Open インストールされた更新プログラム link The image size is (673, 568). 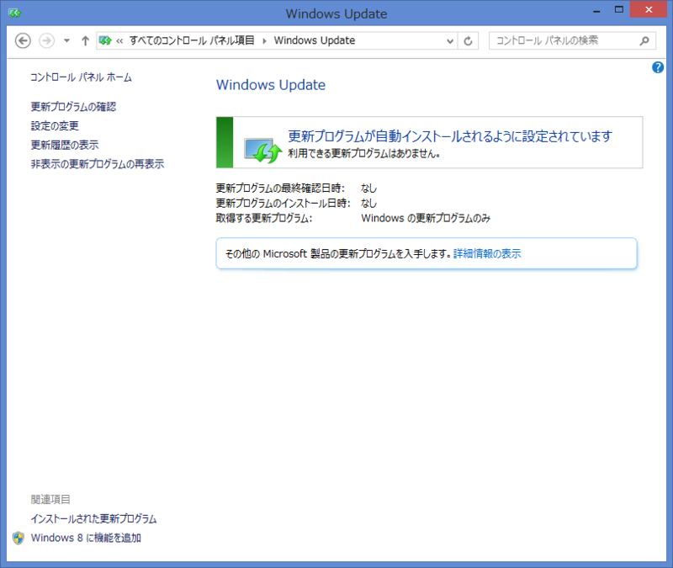pyautogui.click(x=93, y=518)
